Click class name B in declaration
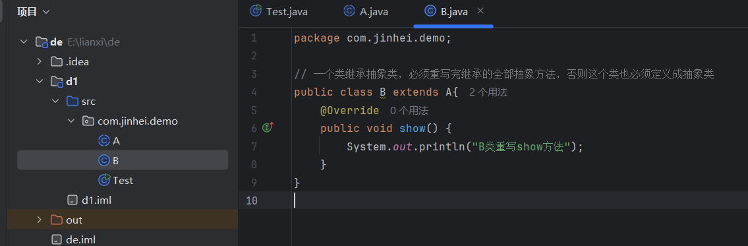The image size is (748, 246). [383, 92]
